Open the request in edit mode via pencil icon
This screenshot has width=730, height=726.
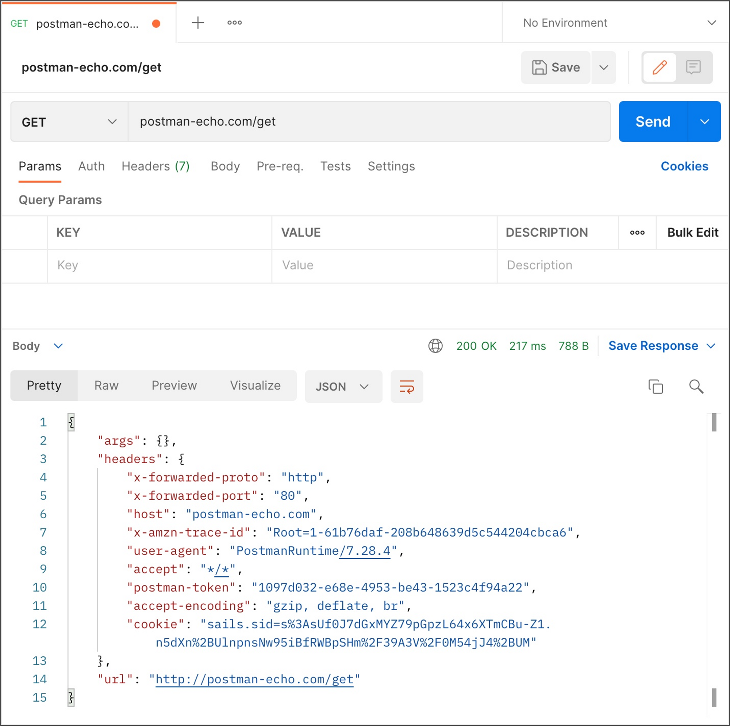click(659, 67)
